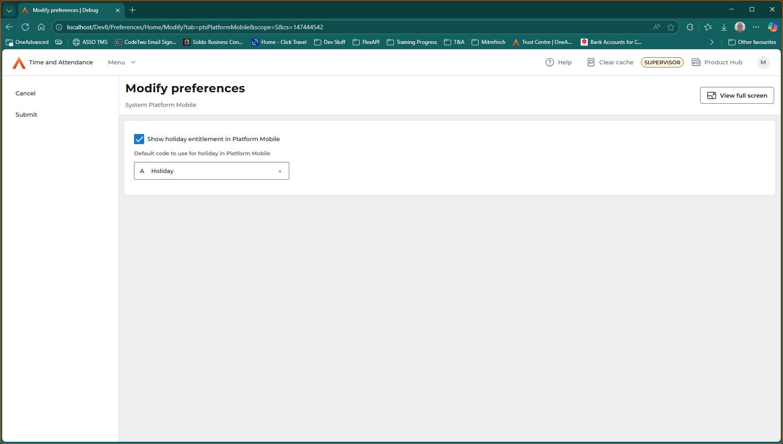
Task: Click the browser address bar URL
Action: pos(195,27)
